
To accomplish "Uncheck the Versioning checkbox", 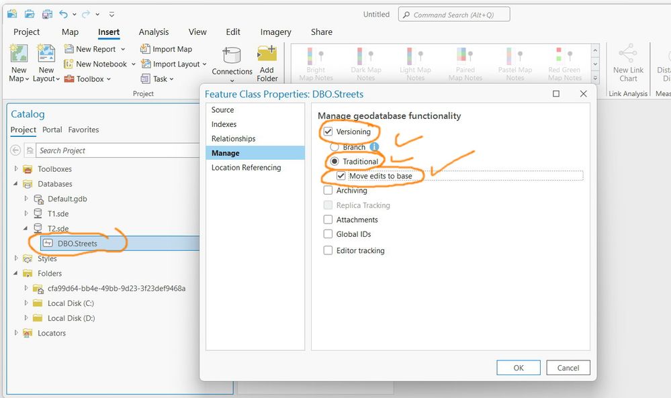I will pyautogui.click(x=328, y=132).
